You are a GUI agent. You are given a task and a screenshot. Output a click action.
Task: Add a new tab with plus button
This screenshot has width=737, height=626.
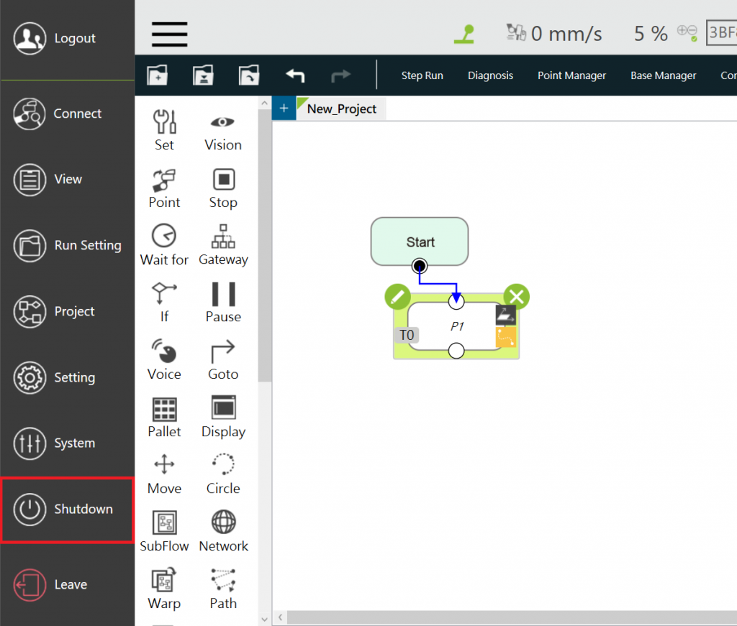pyautogui.click(x=284, y=109)
